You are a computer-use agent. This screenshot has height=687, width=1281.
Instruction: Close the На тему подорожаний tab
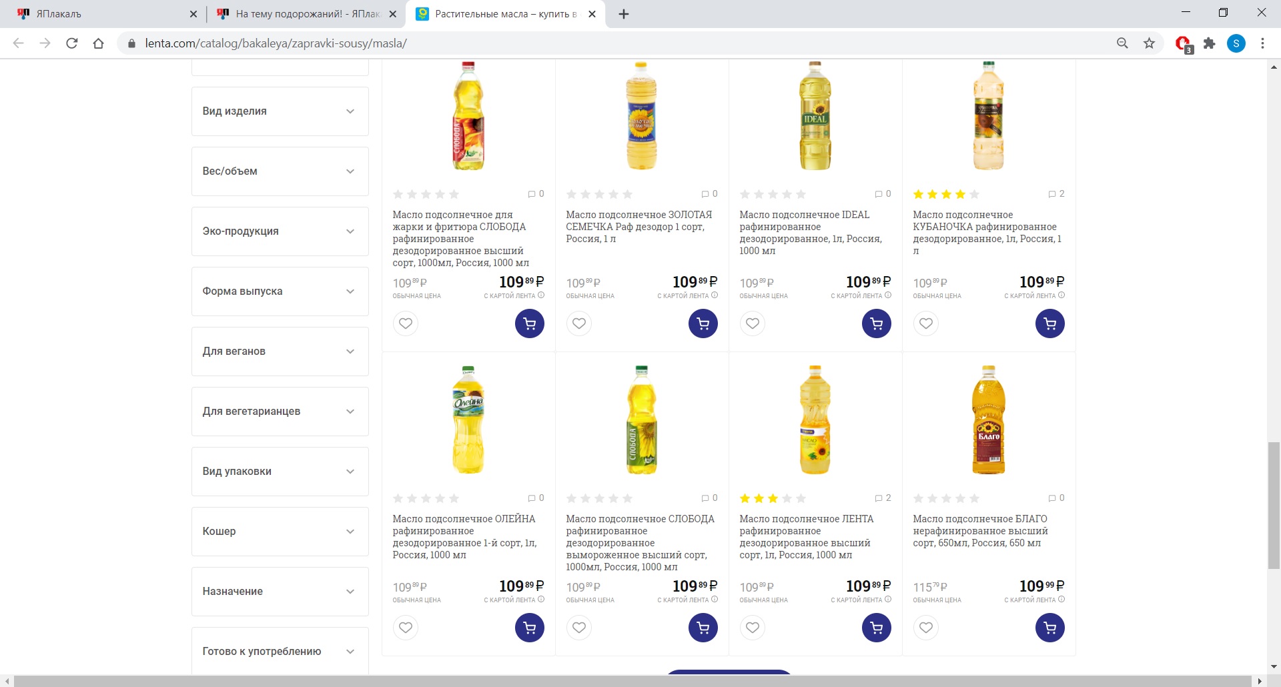[x=393, y=14]
